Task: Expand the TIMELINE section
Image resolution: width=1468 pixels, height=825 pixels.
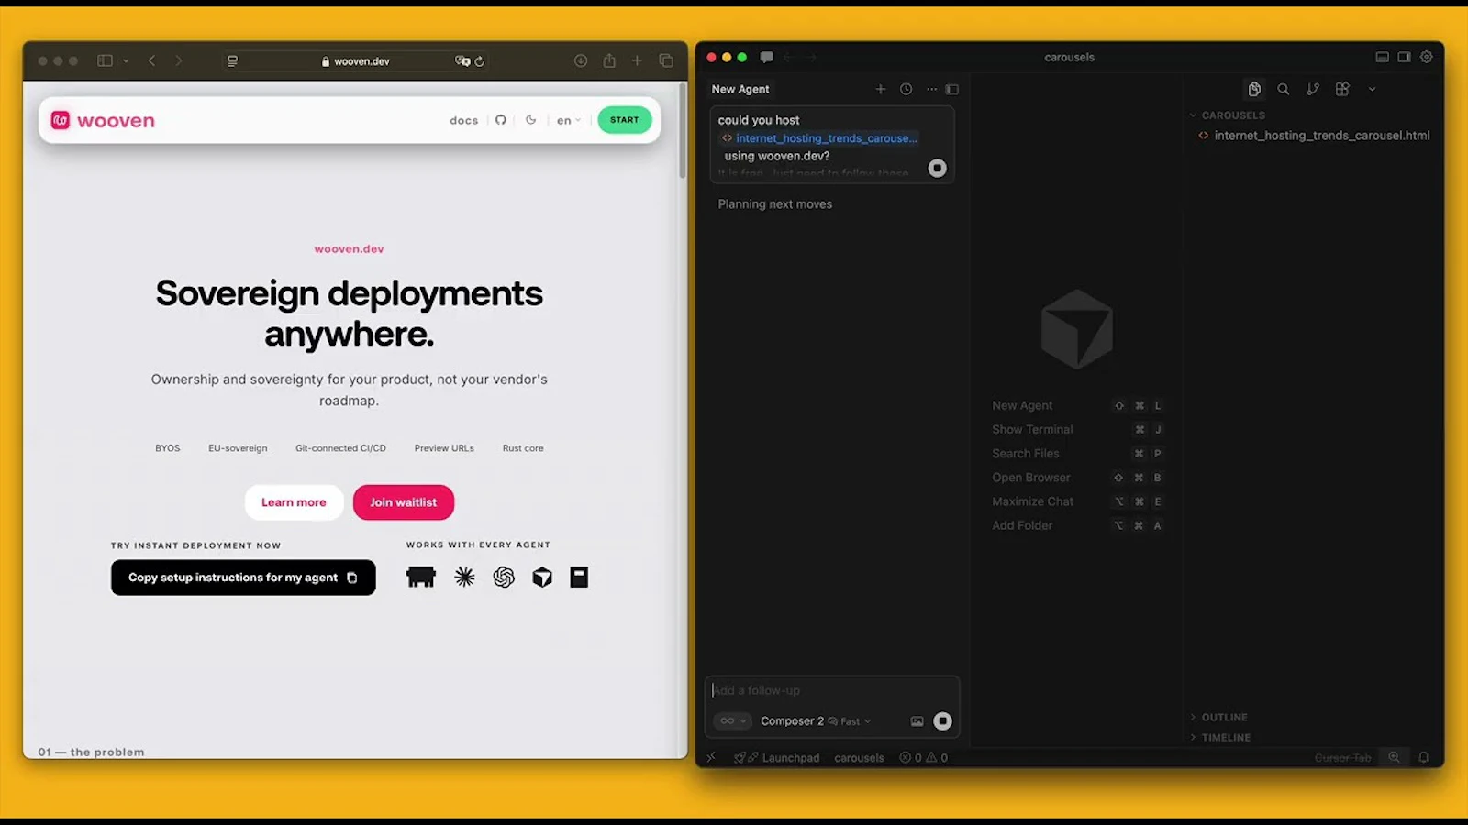Action: click(1220, 737)
